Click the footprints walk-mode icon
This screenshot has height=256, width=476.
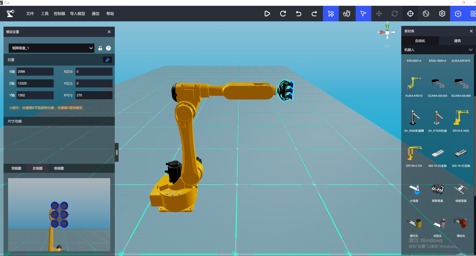point(347,14)
